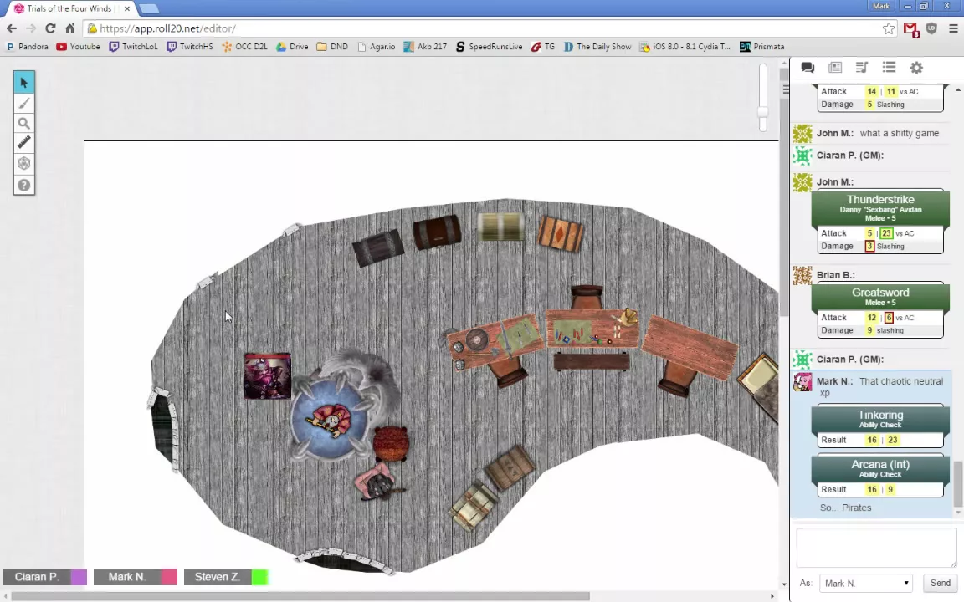964x602 pixels.
Task: Open the Gmail extension icon
Action: coord(911,29)
